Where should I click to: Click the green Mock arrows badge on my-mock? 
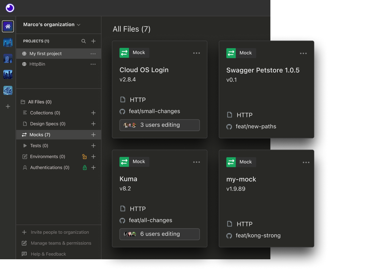click(231, 162)
